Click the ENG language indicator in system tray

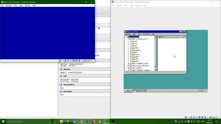click(x=203, y=121)
